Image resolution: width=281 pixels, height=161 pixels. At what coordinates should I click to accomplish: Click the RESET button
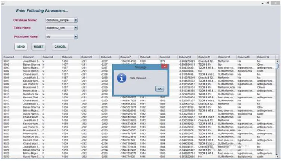click(39, 47)
